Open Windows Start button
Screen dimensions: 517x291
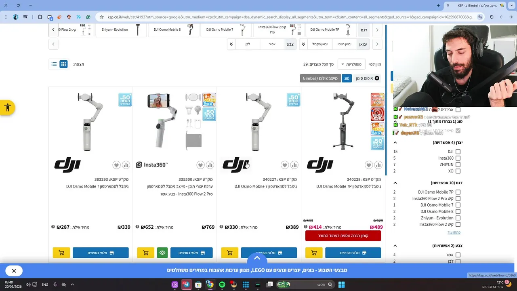click(x=341, y=285)
